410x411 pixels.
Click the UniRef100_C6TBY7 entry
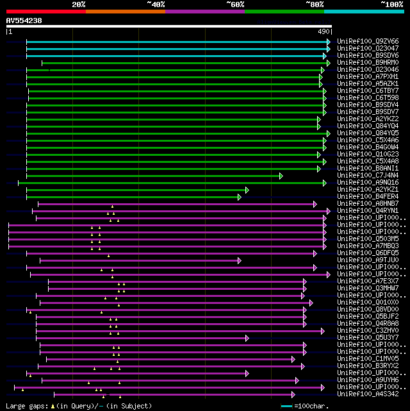368,90
